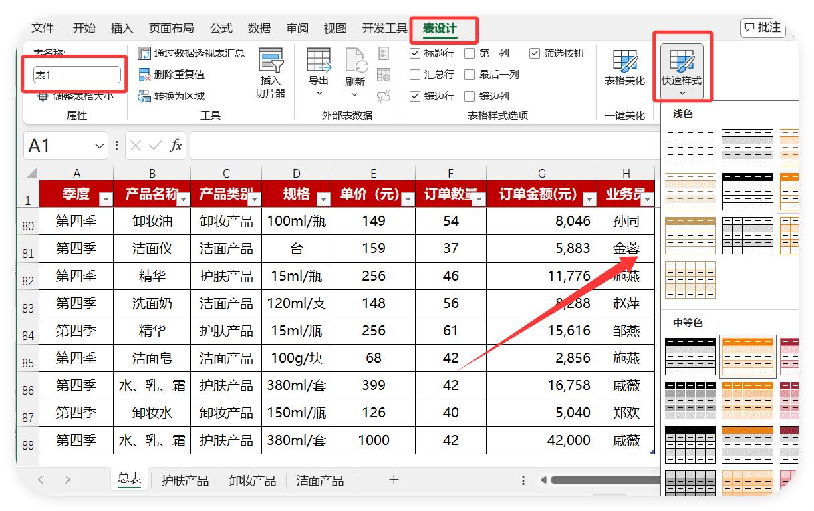
Task: Switch to the 页面布局 ribbon tab
Action: (172, 28)
